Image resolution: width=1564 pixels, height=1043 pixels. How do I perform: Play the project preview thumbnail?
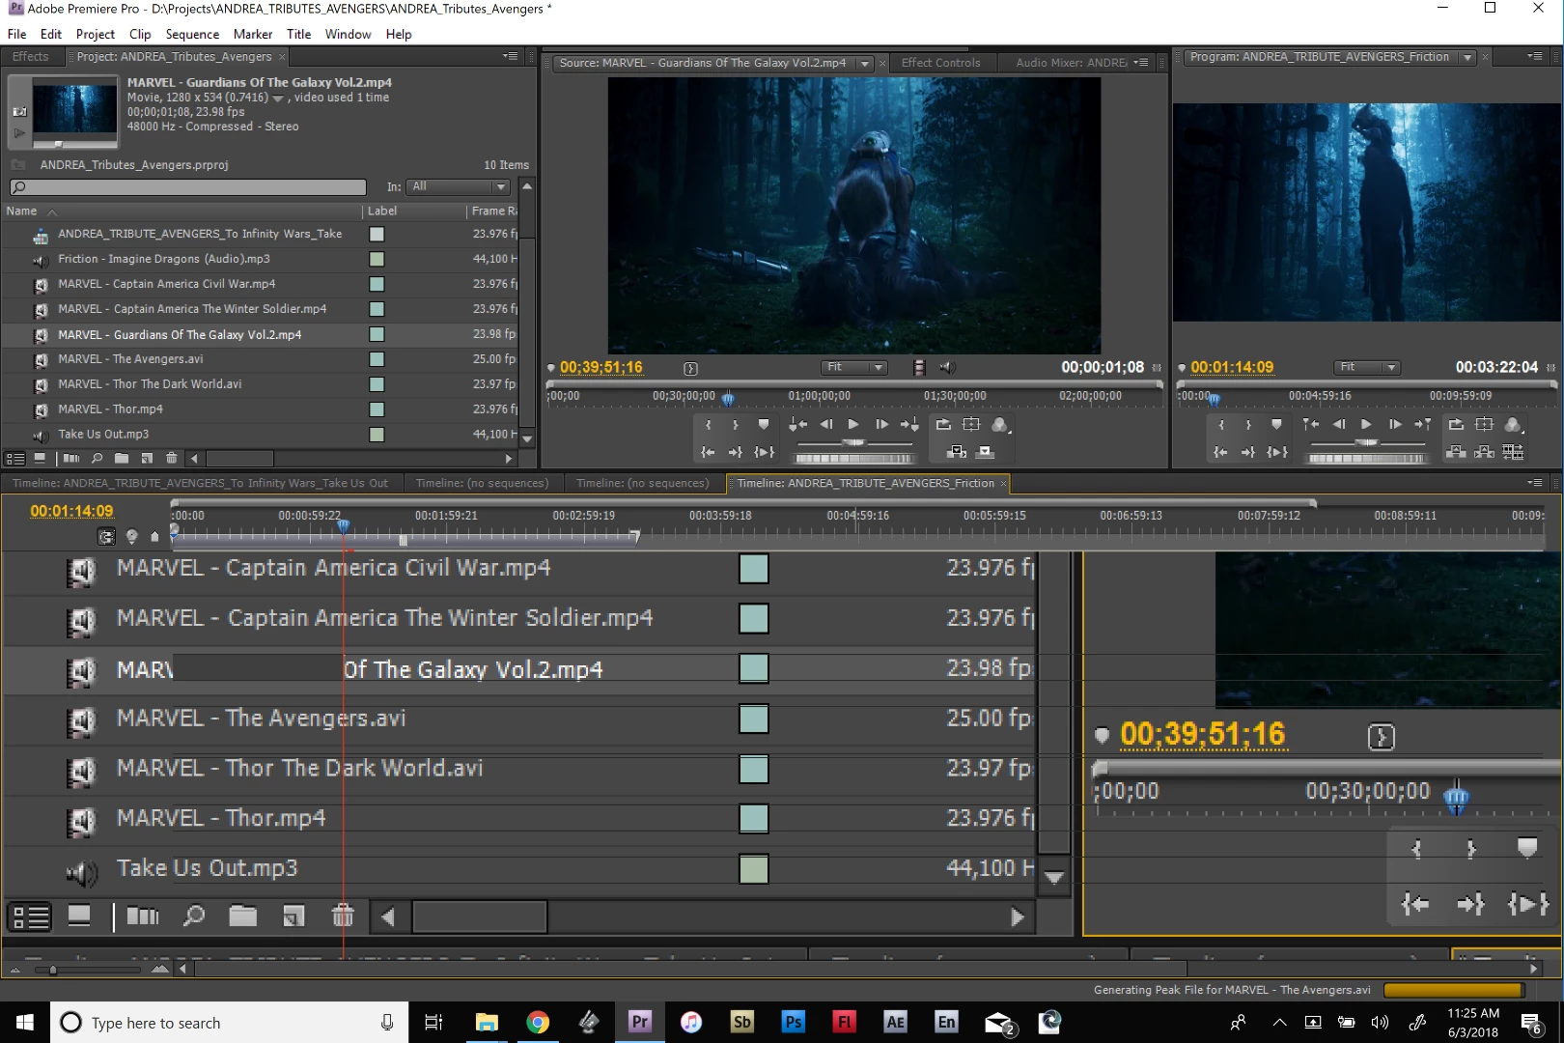tap(19, 133)
